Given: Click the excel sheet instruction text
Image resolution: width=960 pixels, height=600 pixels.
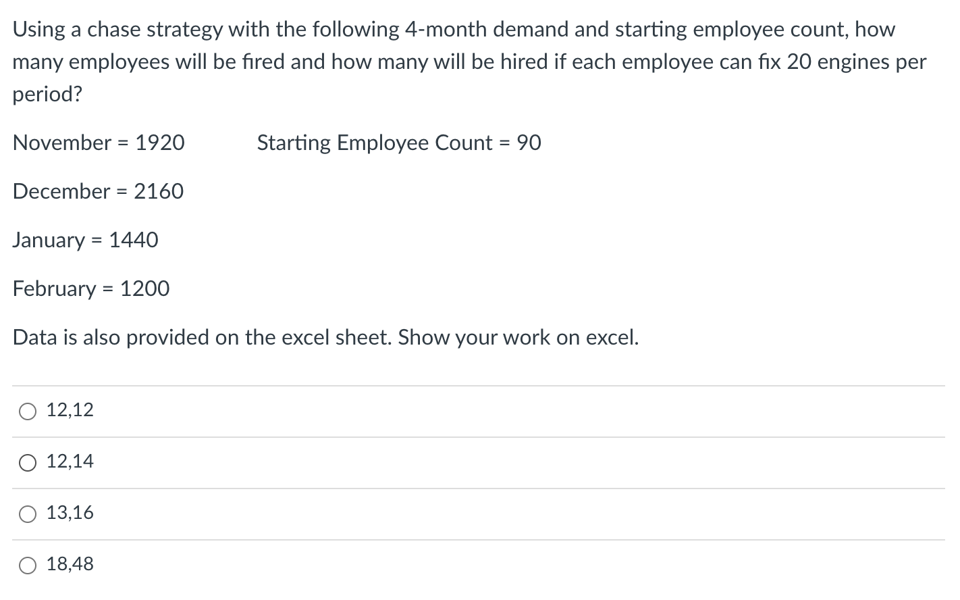Looking at the screenshot, I should coord(326,338).
